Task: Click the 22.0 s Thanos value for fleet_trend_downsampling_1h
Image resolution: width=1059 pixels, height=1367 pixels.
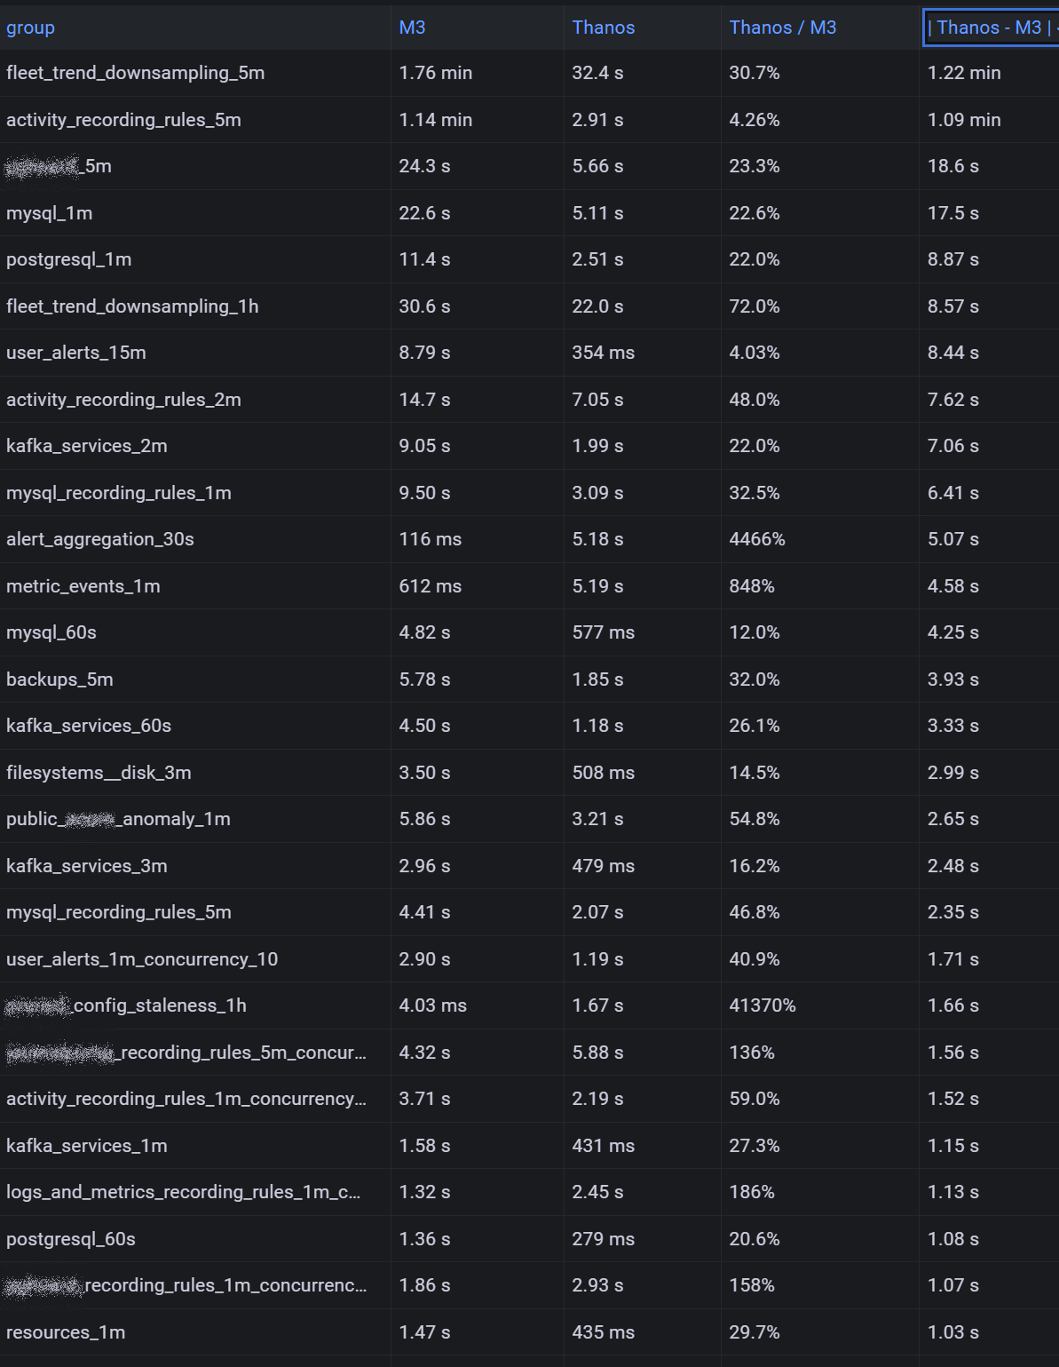Action: (597, 306)
